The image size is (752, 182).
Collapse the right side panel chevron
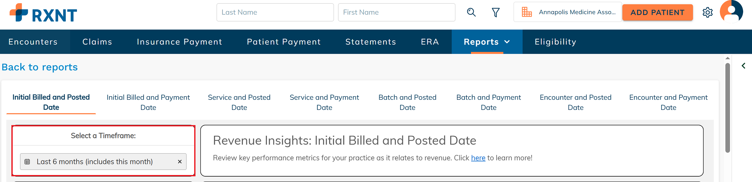(743, 66)
